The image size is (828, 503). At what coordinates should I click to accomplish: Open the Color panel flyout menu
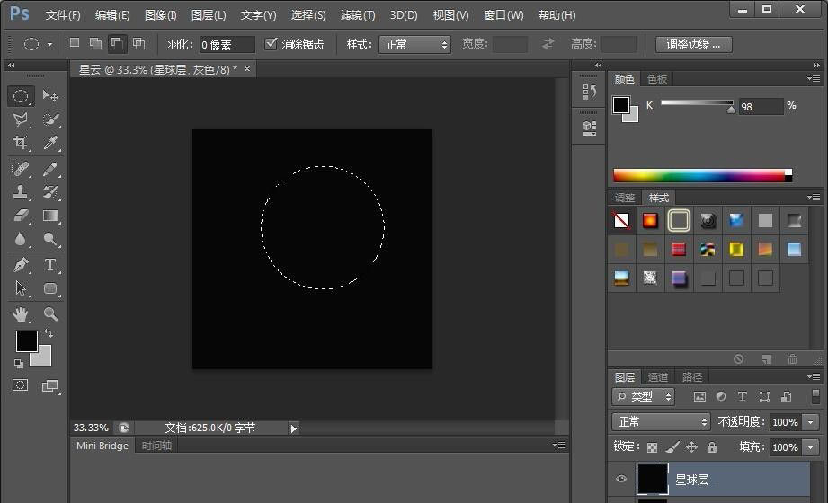point(814,79)
